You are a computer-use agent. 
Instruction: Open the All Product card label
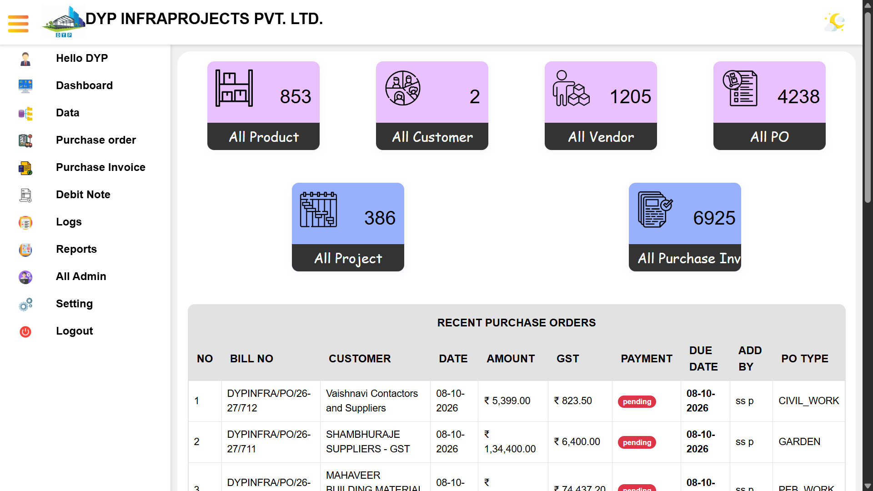tap(264, 137)
